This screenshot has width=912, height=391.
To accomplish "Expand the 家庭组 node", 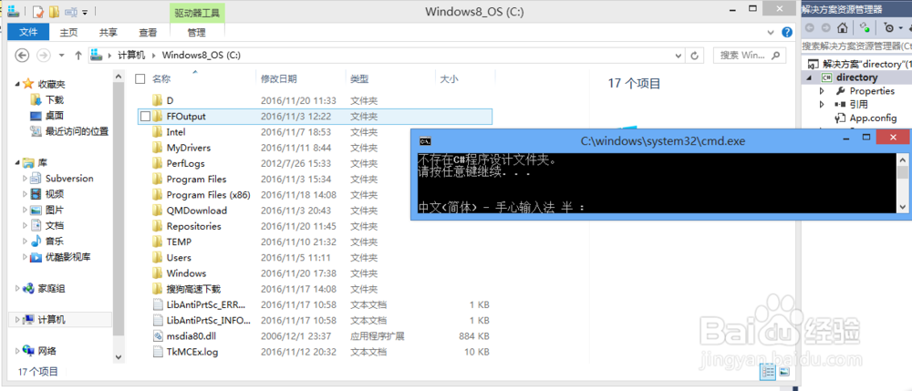I will [x=17, y=288].
